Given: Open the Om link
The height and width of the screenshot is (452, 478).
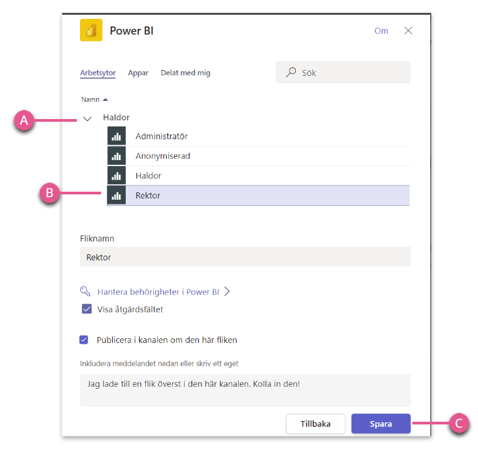Looking at the screenshot, I should [381, 31].
